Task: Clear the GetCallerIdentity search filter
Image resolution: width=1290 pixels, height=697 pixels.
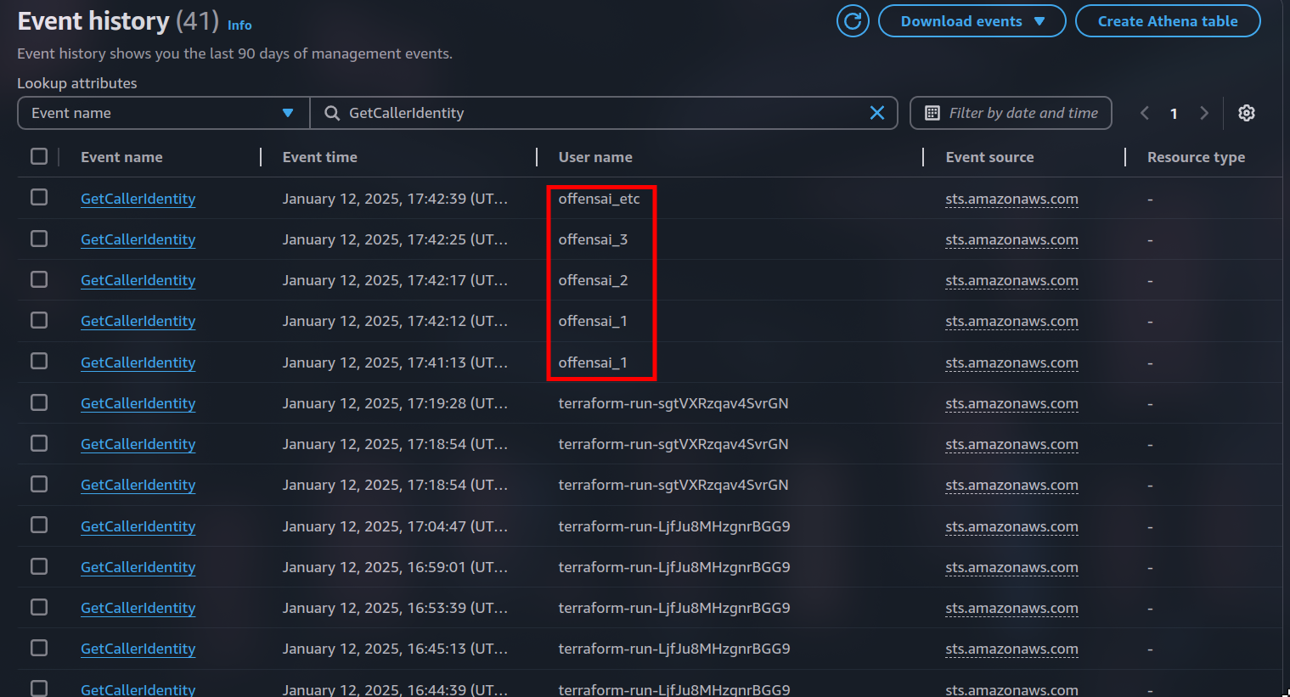Action: [877, 112]
